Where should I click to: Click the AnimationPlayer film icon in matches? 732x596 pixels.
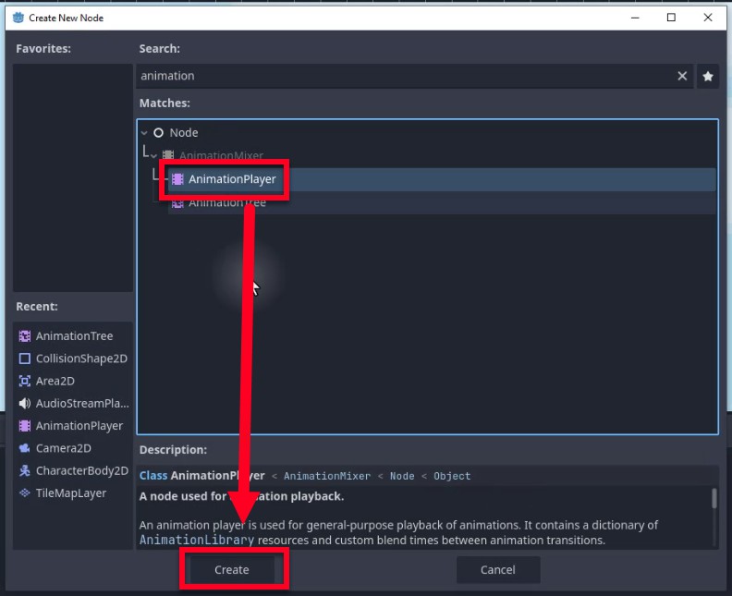(177, 179)
